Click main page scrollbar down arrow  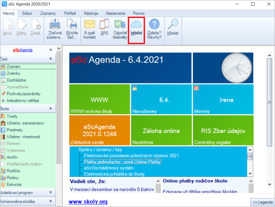pyautogui.click(x=269, y=185)
